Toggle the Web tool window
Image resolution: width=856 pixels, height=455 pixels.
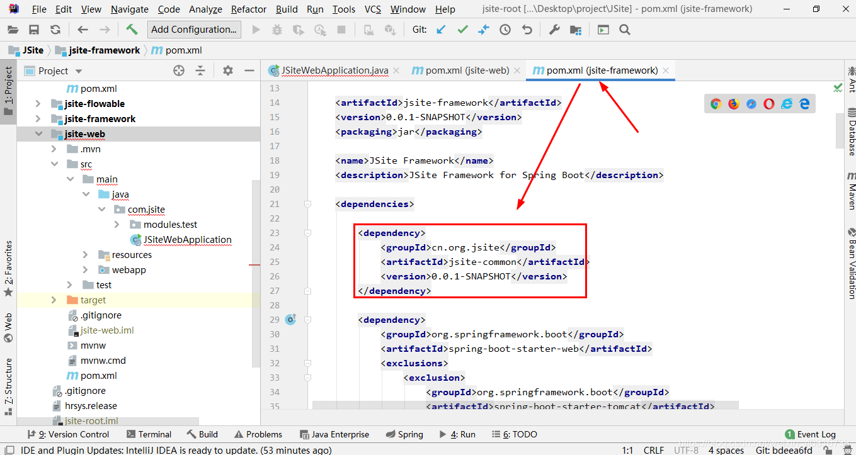click(8, 328)
